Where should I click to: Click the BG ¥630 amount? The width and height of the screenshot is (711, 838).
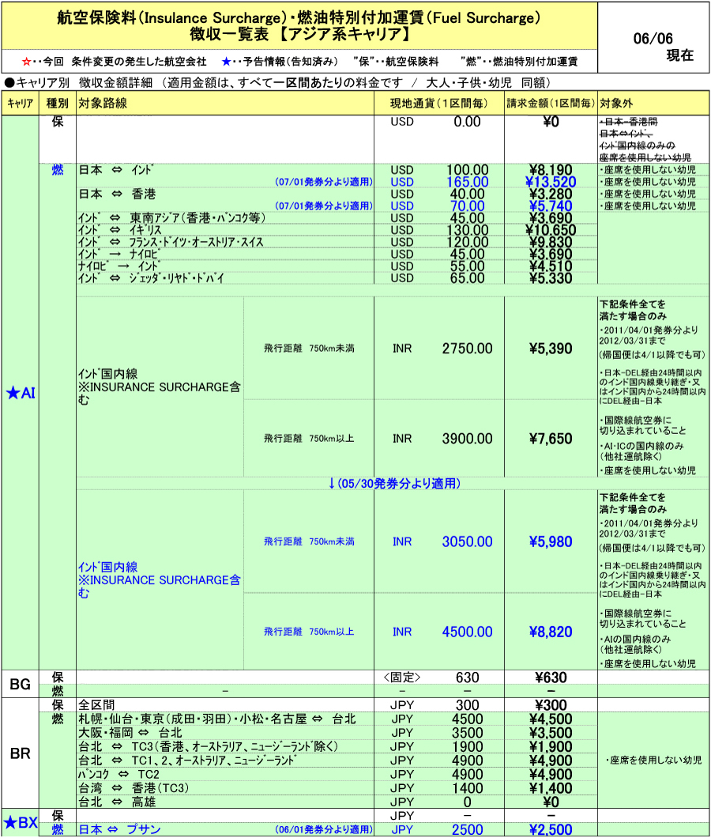pyautogui.click(x=551, y=678)
